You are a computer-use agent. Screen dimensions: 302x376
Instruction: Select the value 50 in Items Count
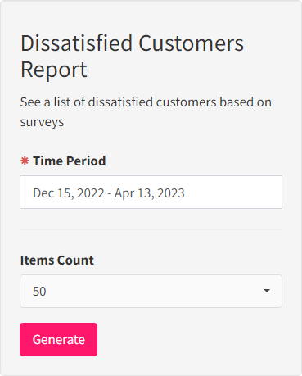(x=39, y=292)
